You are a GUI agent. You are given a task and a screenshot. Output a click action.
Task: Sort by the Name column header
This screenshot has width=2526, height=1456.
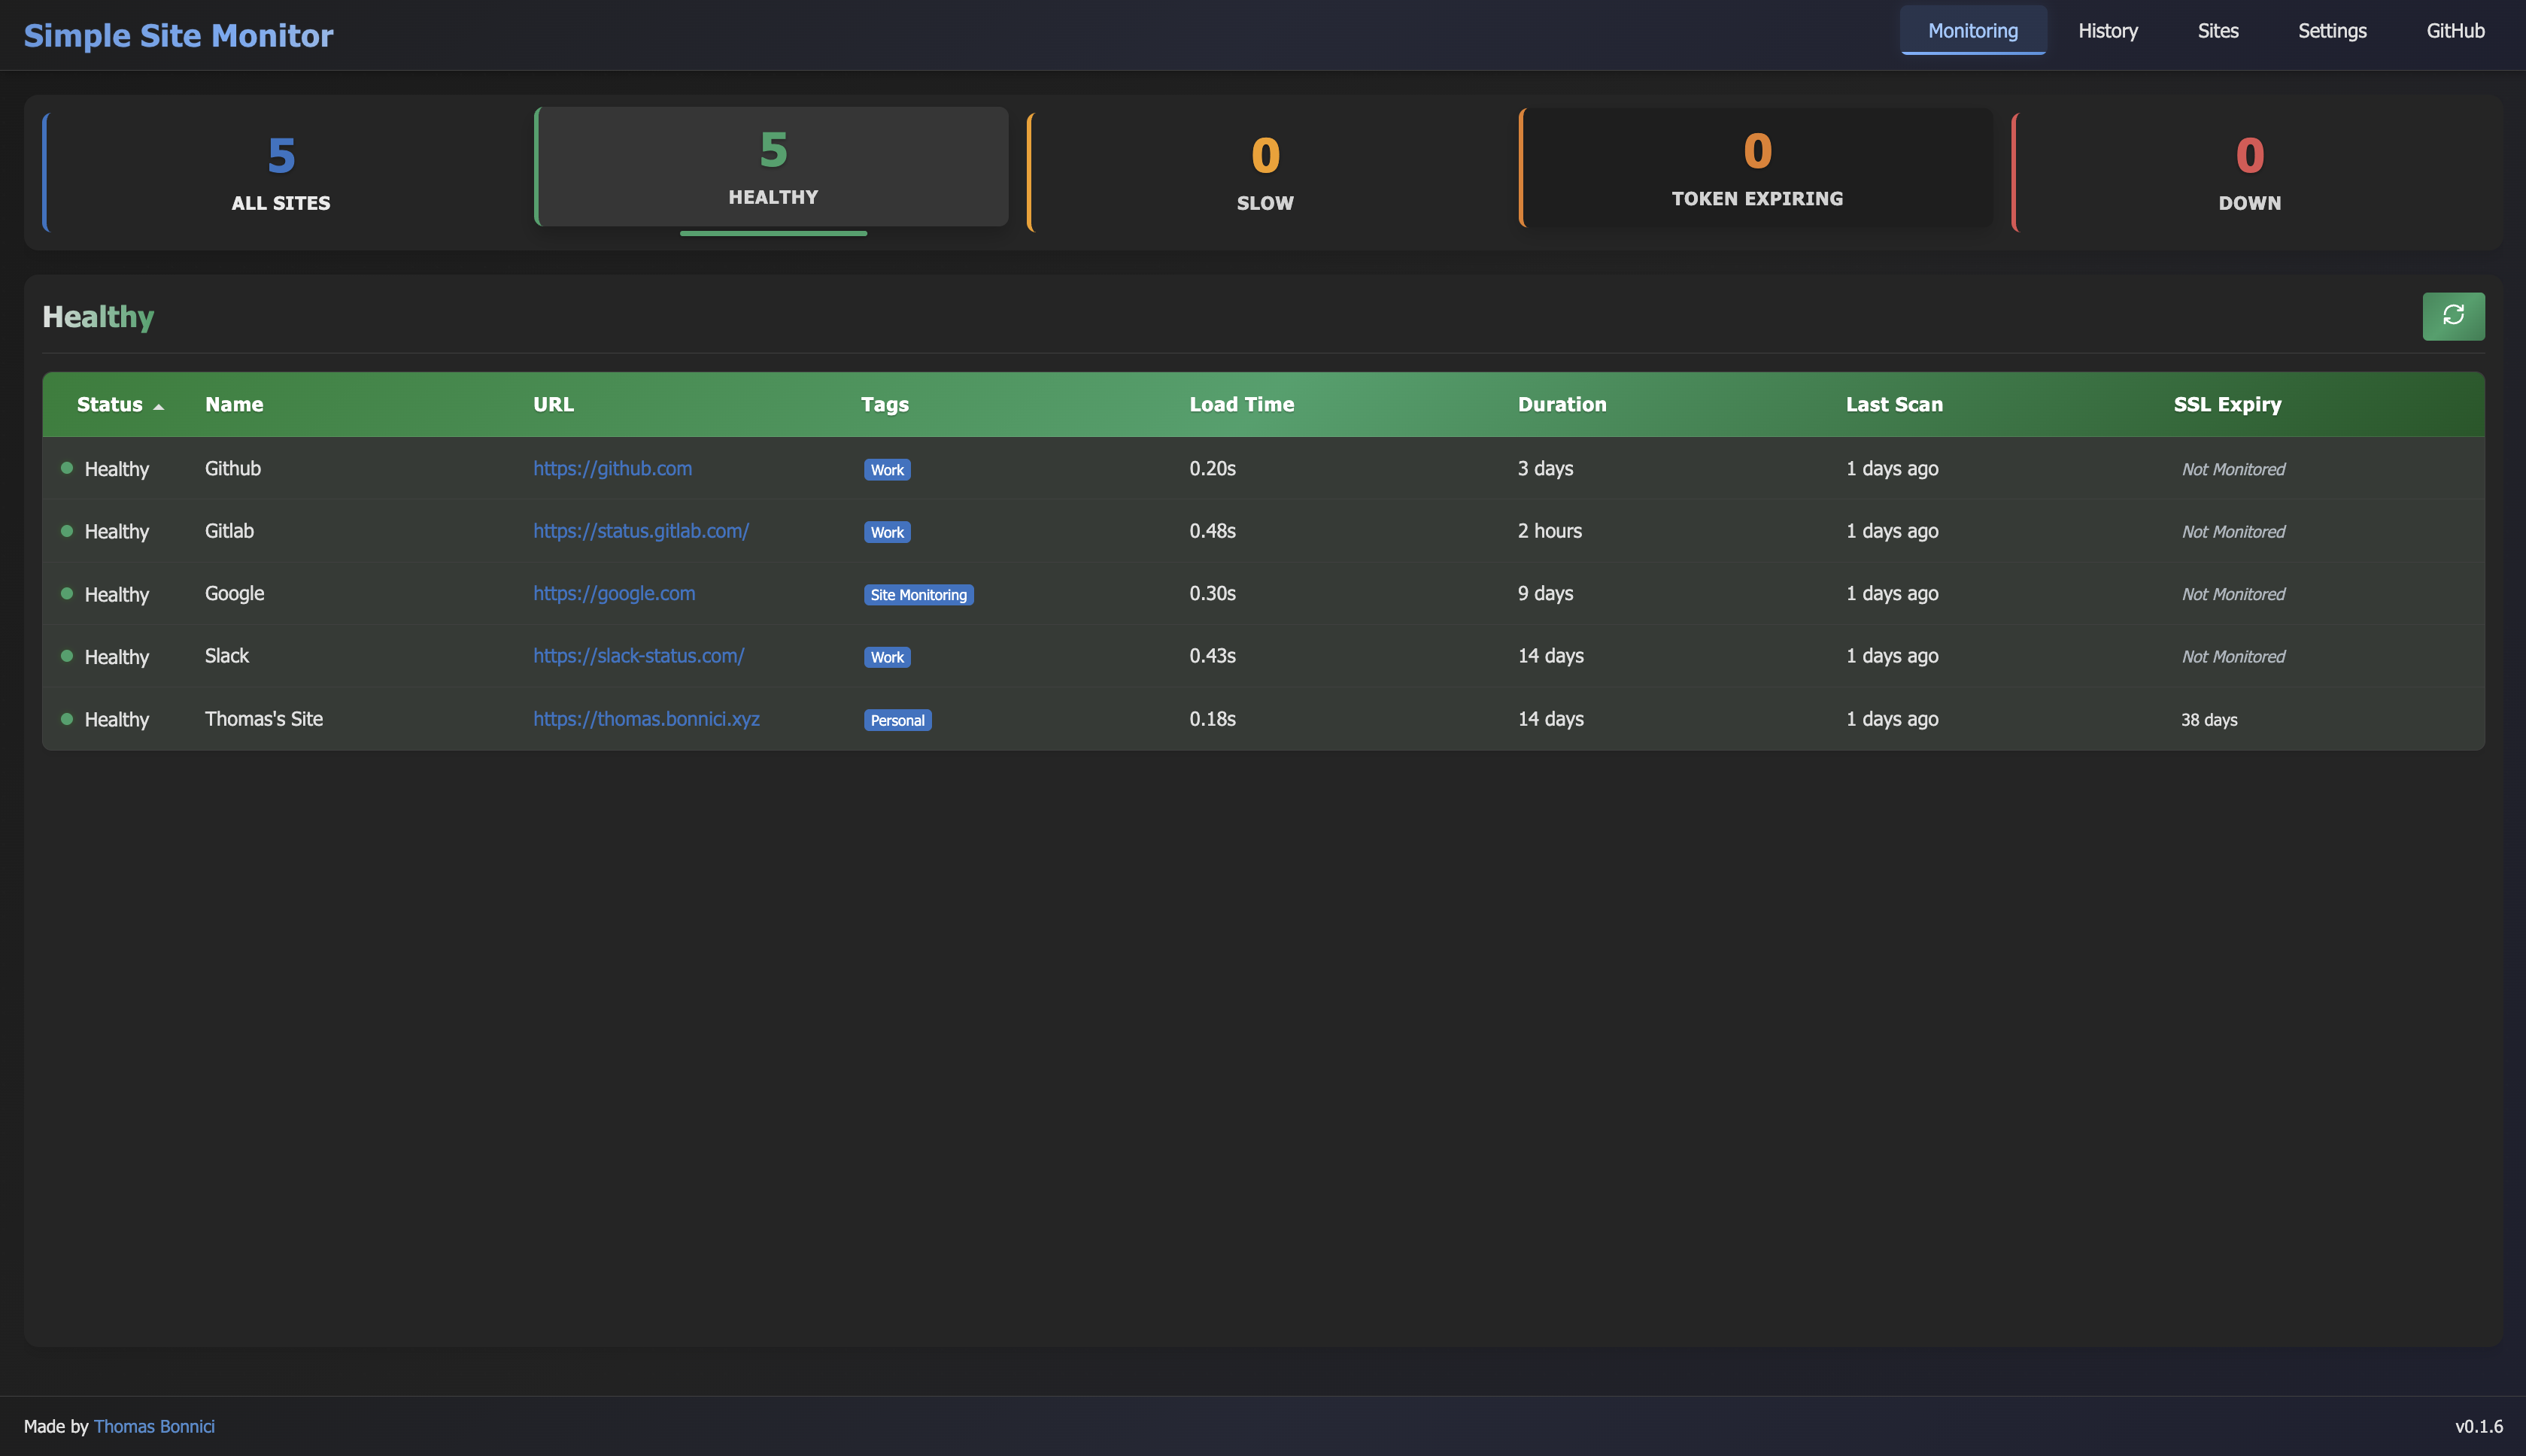(x=234, y=404)
